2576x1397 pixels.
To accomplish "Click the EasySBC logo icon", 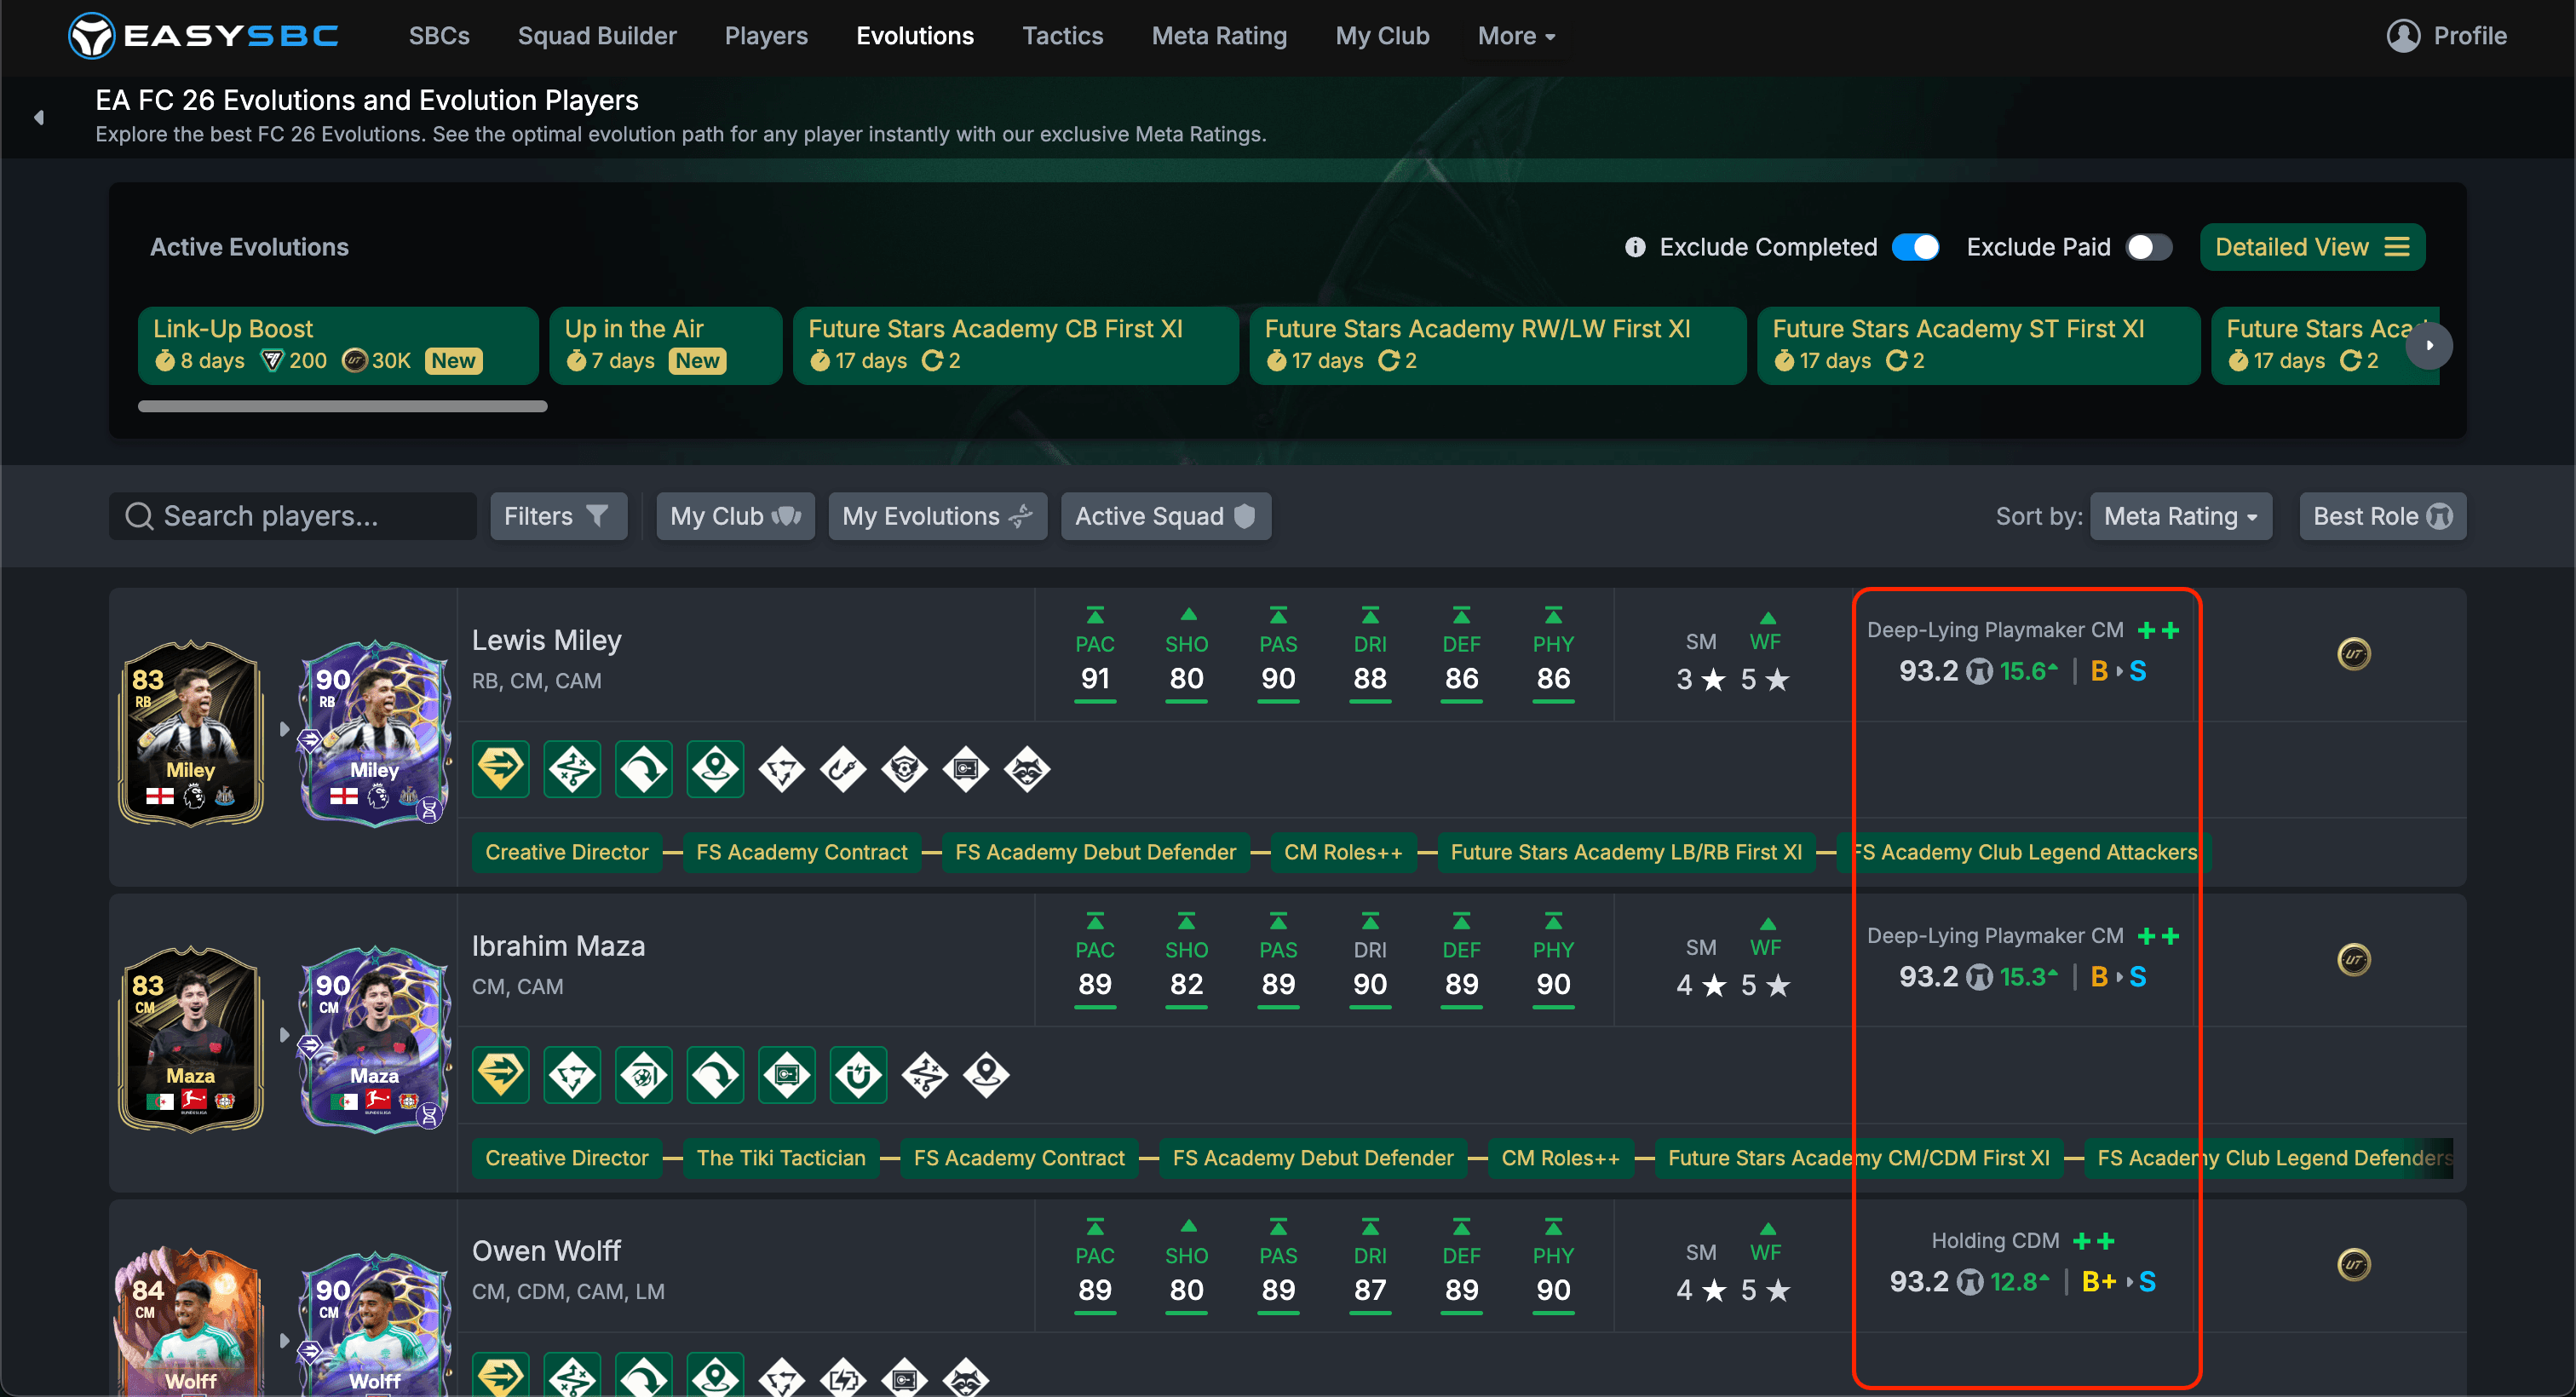I will [91, 36].
